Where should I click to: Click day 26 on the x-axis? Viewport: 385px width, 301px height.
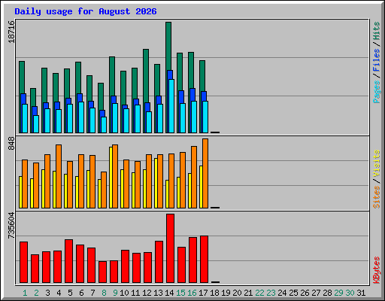tap(305, 293)
